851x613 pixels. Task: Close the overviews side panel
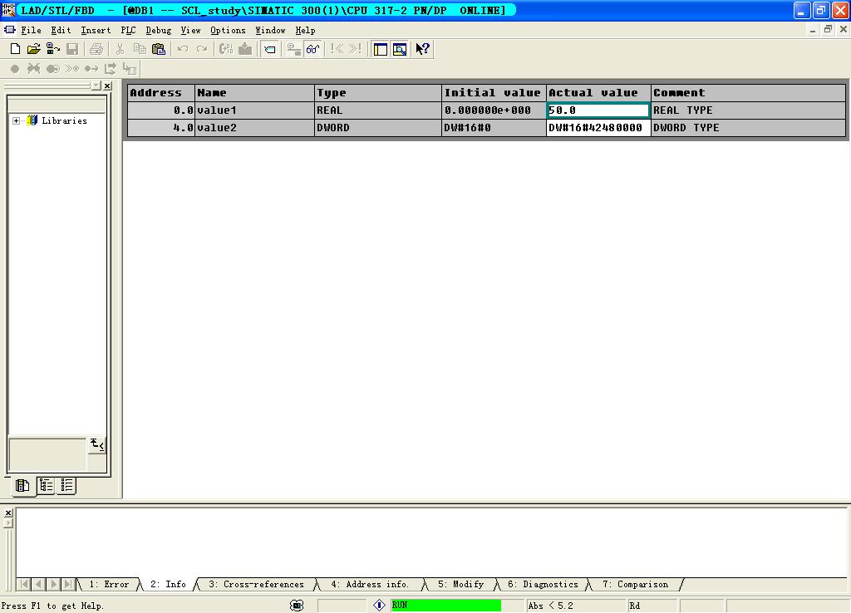coord(107,86)
